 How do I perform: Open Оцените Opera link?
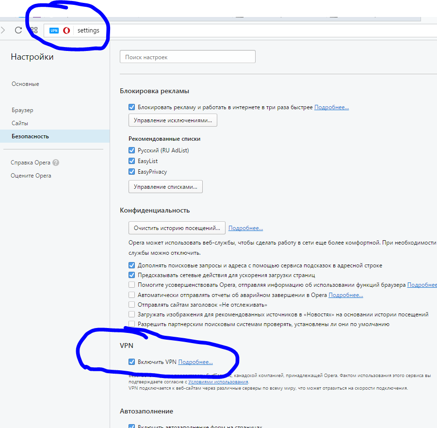[x=31, y=176]
